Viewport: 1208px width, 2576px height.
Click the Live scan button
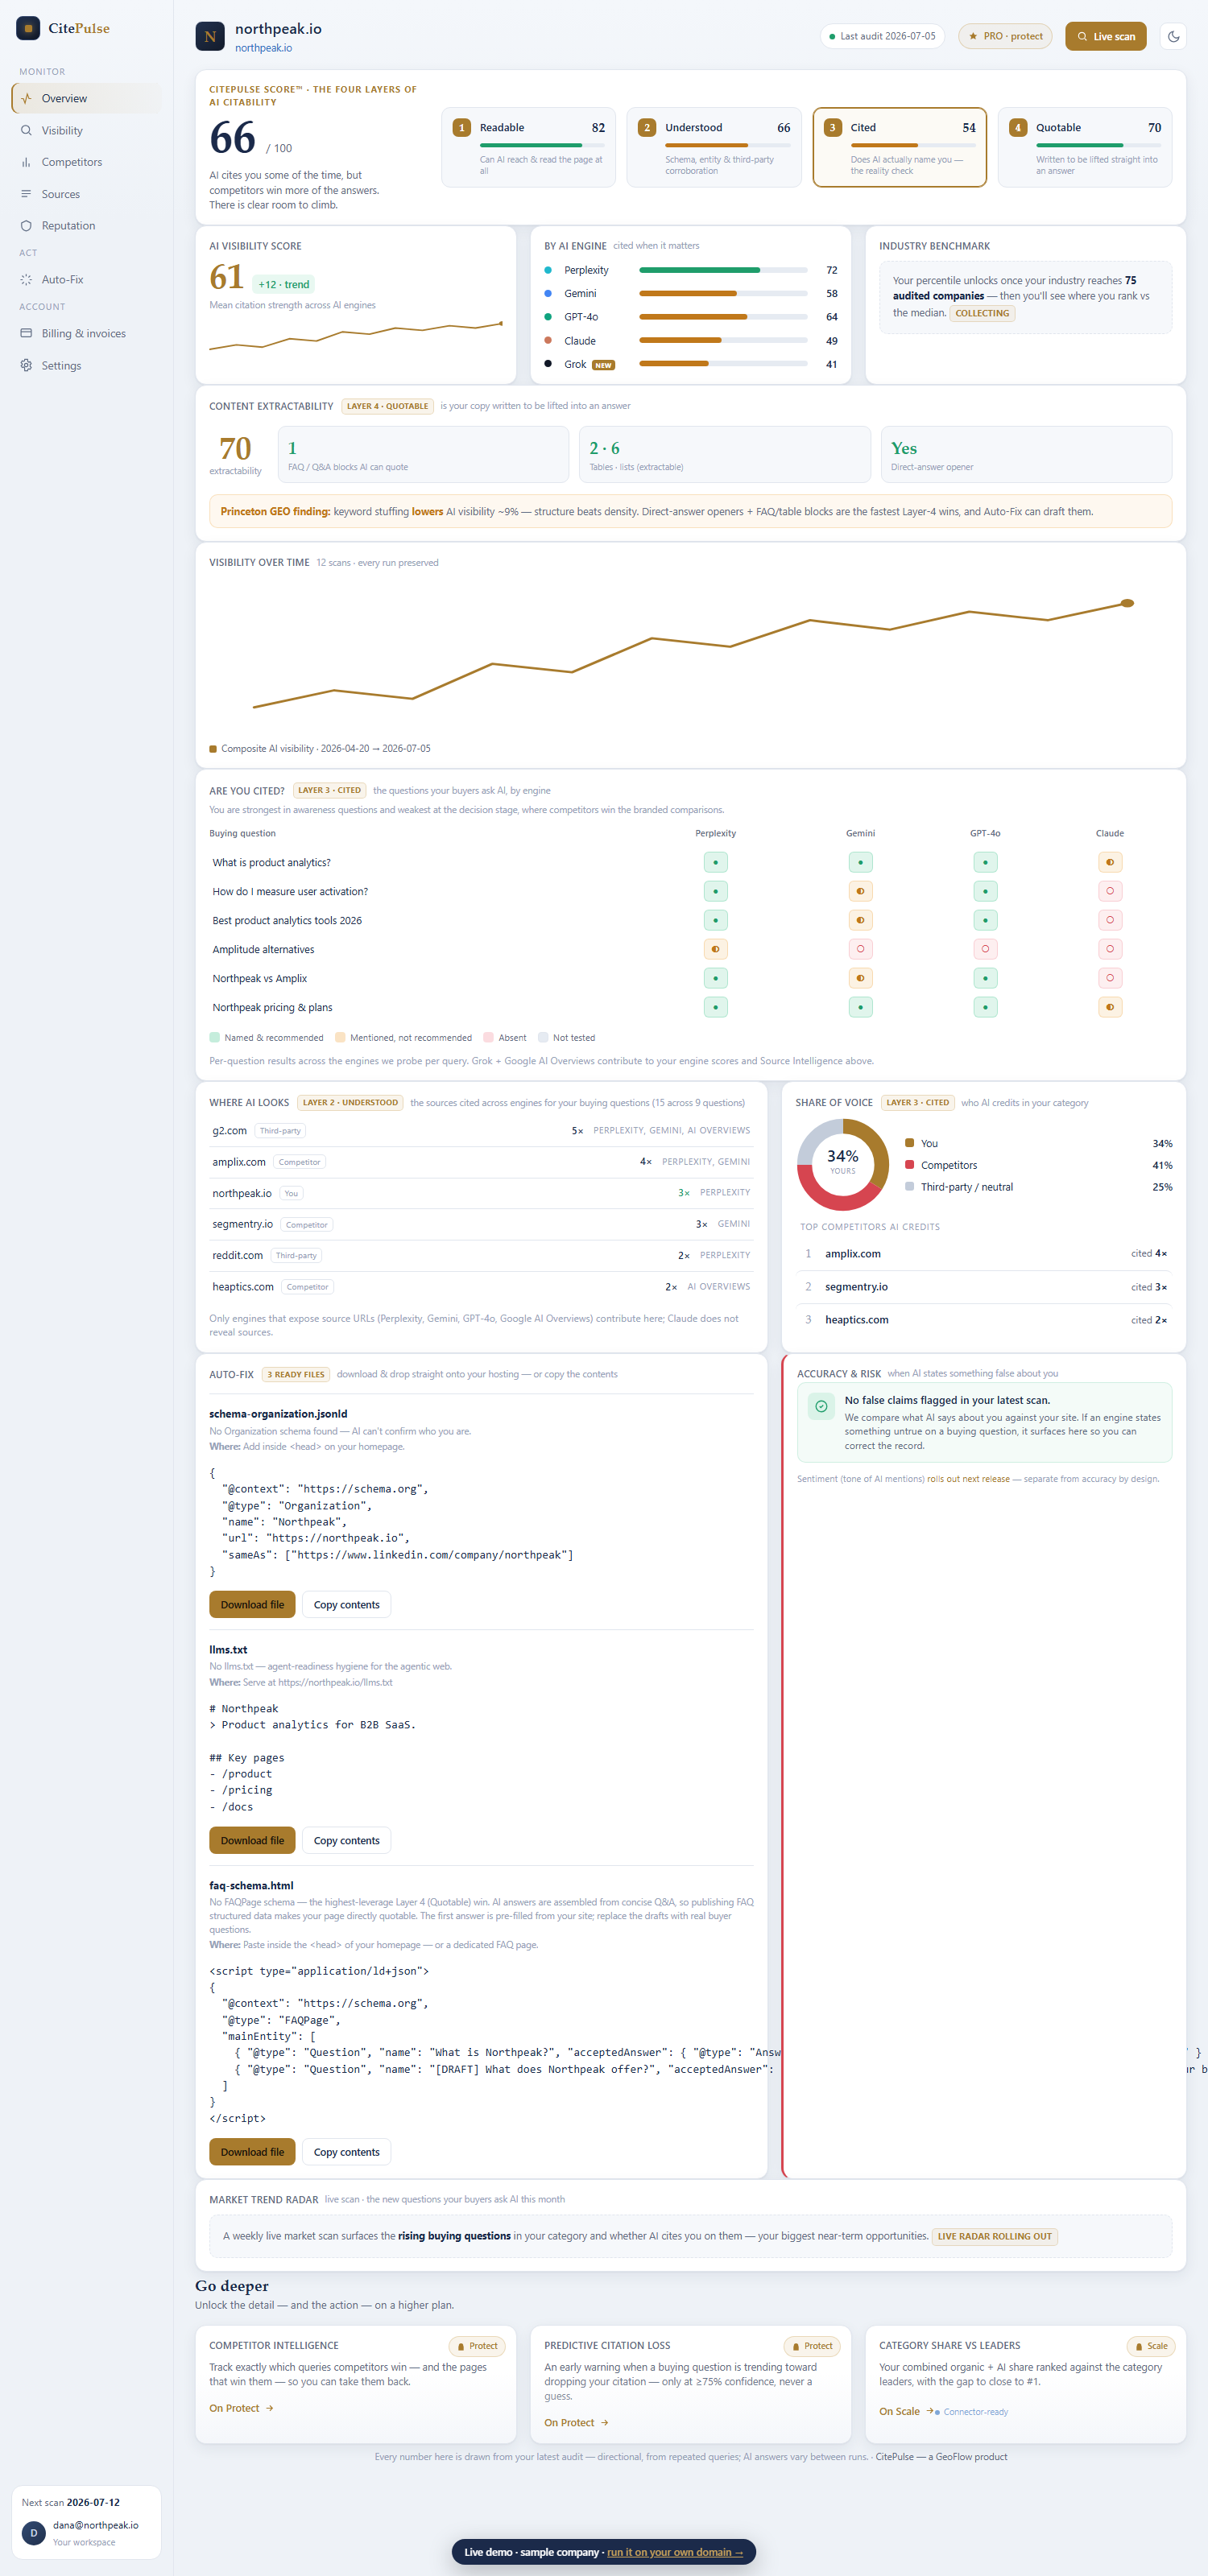pyautogui.click(x=1105, y=37)
